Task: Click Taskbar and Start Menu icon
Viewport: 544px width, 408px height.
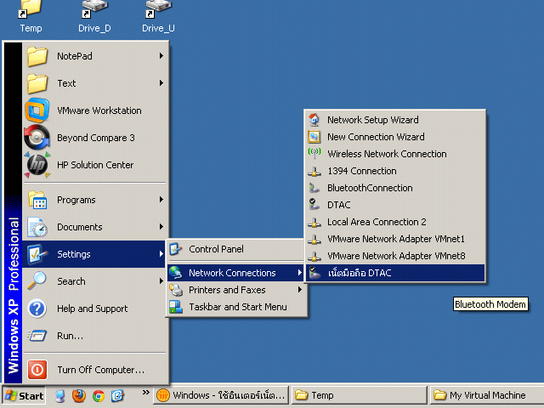Action: (x=176, y=307)
